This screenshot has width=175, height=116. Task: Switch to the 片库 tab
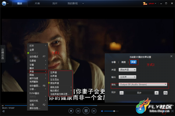(37, 3)
